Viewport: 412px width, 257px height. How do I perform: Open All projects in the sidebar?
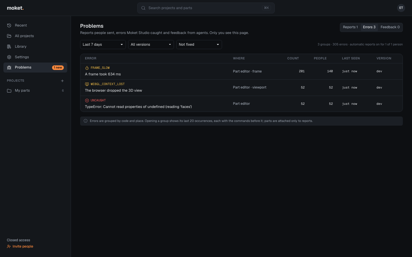coord(35,36)
